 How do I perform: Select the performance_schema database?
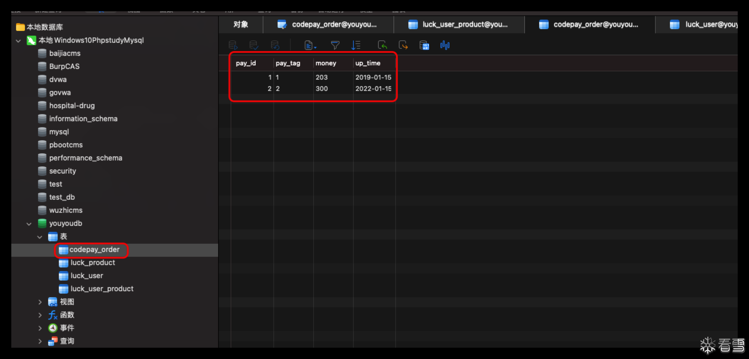pos(86,158)
